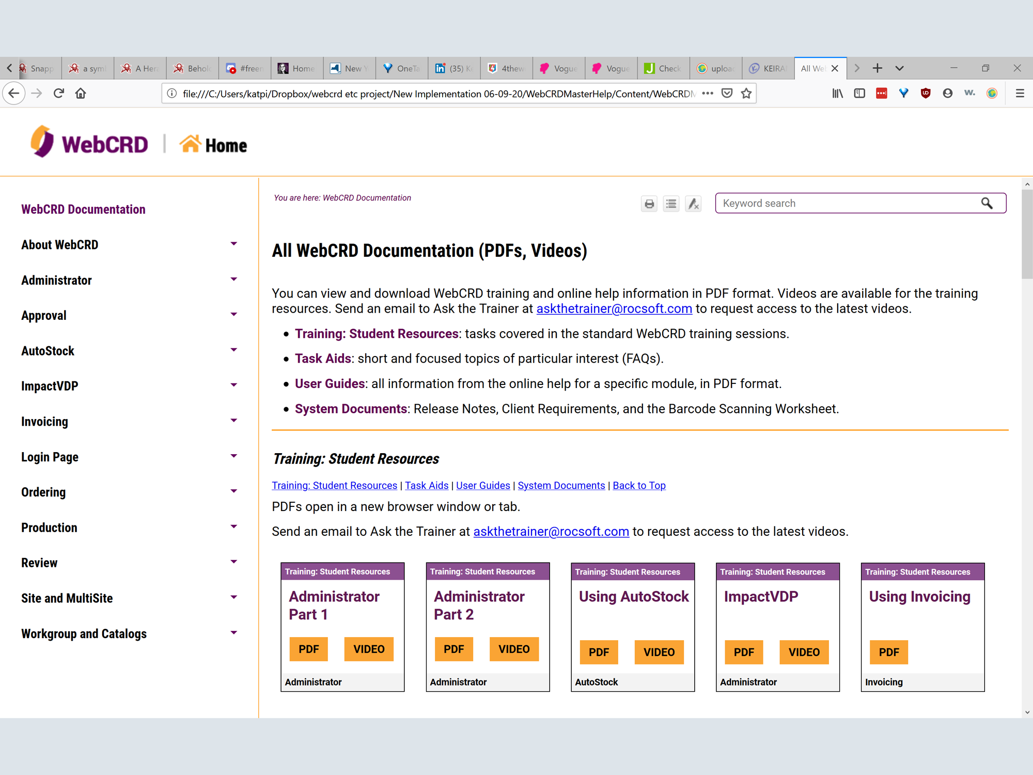
Task: Click the page vertical scrollbar thumb
Action: [1027, 234]
